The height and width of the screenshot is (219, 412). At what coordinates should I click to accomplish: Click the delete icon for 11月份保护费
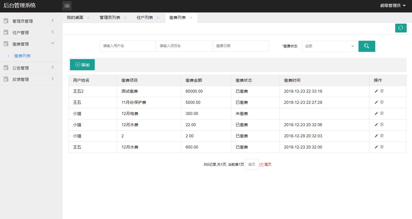[382, 102]
